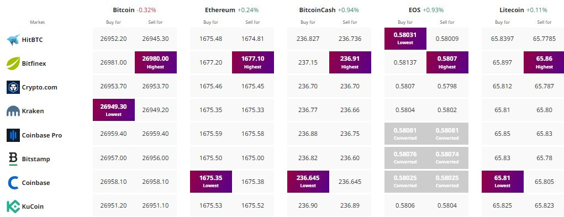
Task: Click the green KuCoin logo icon
Action: [x=13, y=207]
